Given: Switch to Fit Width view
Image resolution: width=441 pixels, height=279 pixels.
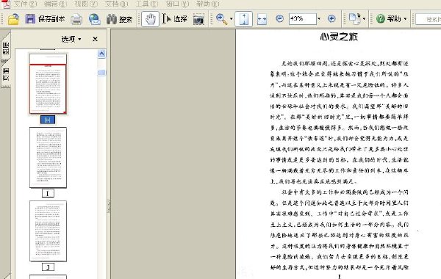Looking at the screenshot, I should [262, 19].
